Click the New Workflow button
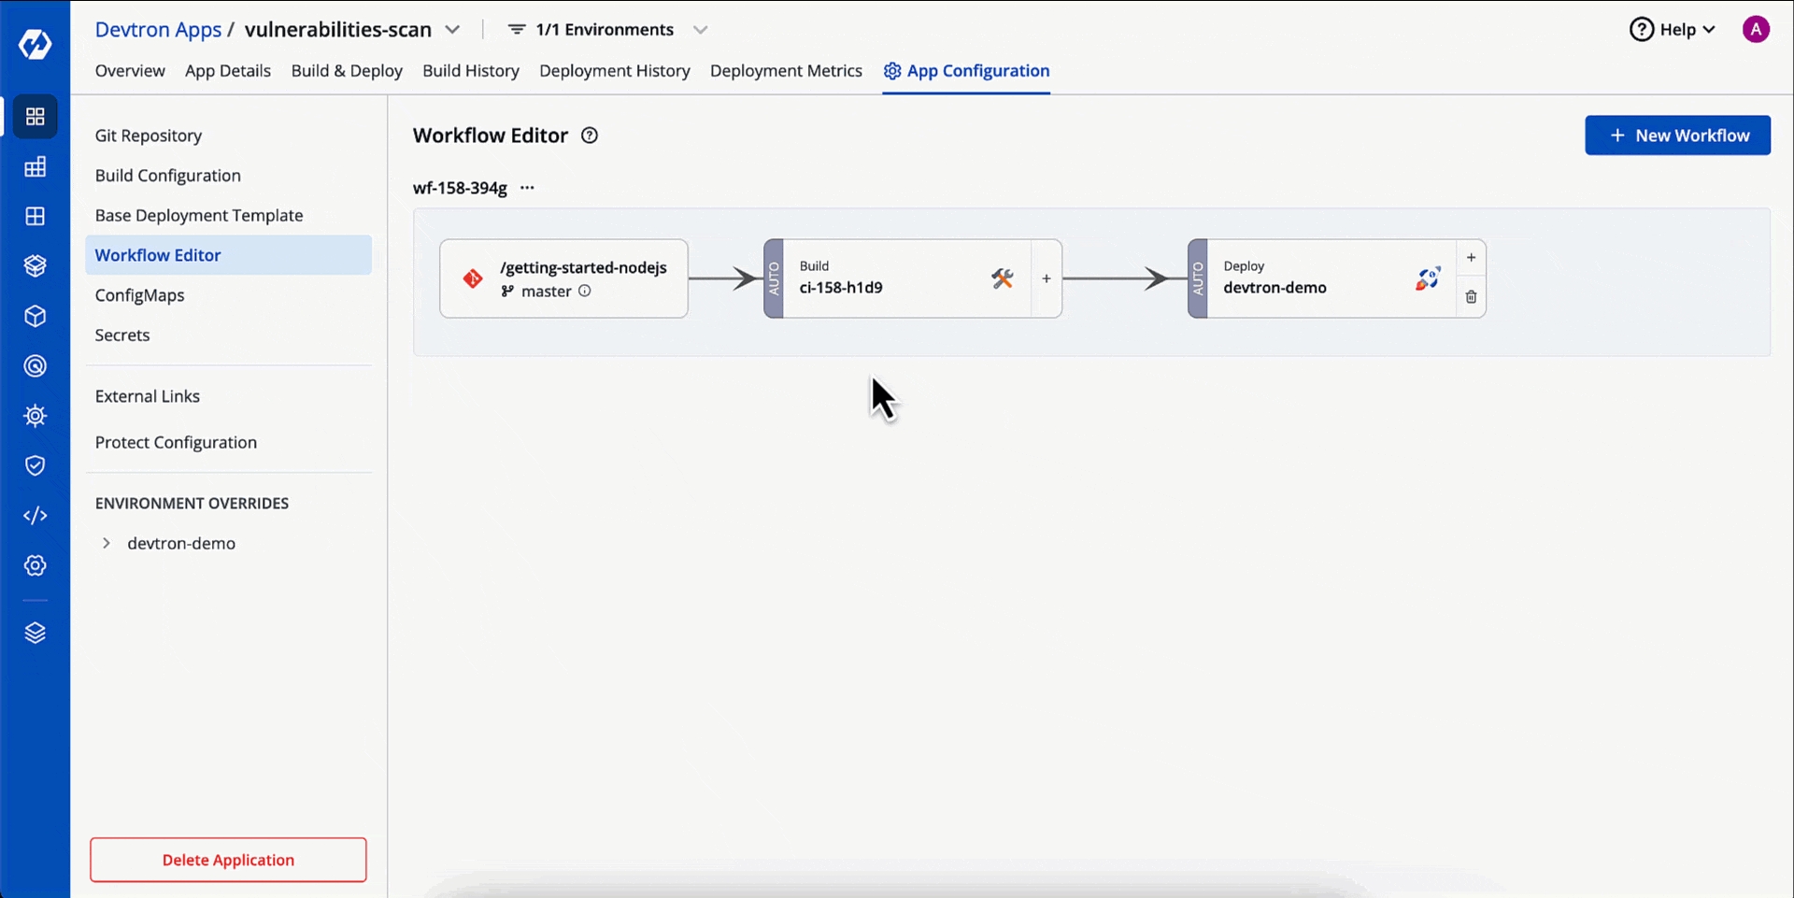 pyautogui.click(x=1677, y=135)
